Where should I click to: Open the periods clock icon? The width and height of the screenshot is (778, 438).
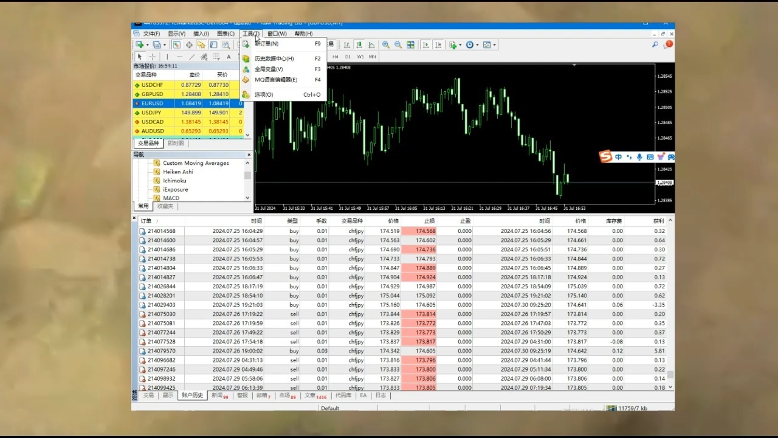[469, 44]
